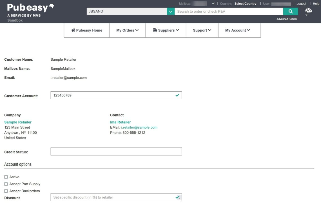Click the Advanced Search link
The image size is (321, 207).
[x=286, y=19]
